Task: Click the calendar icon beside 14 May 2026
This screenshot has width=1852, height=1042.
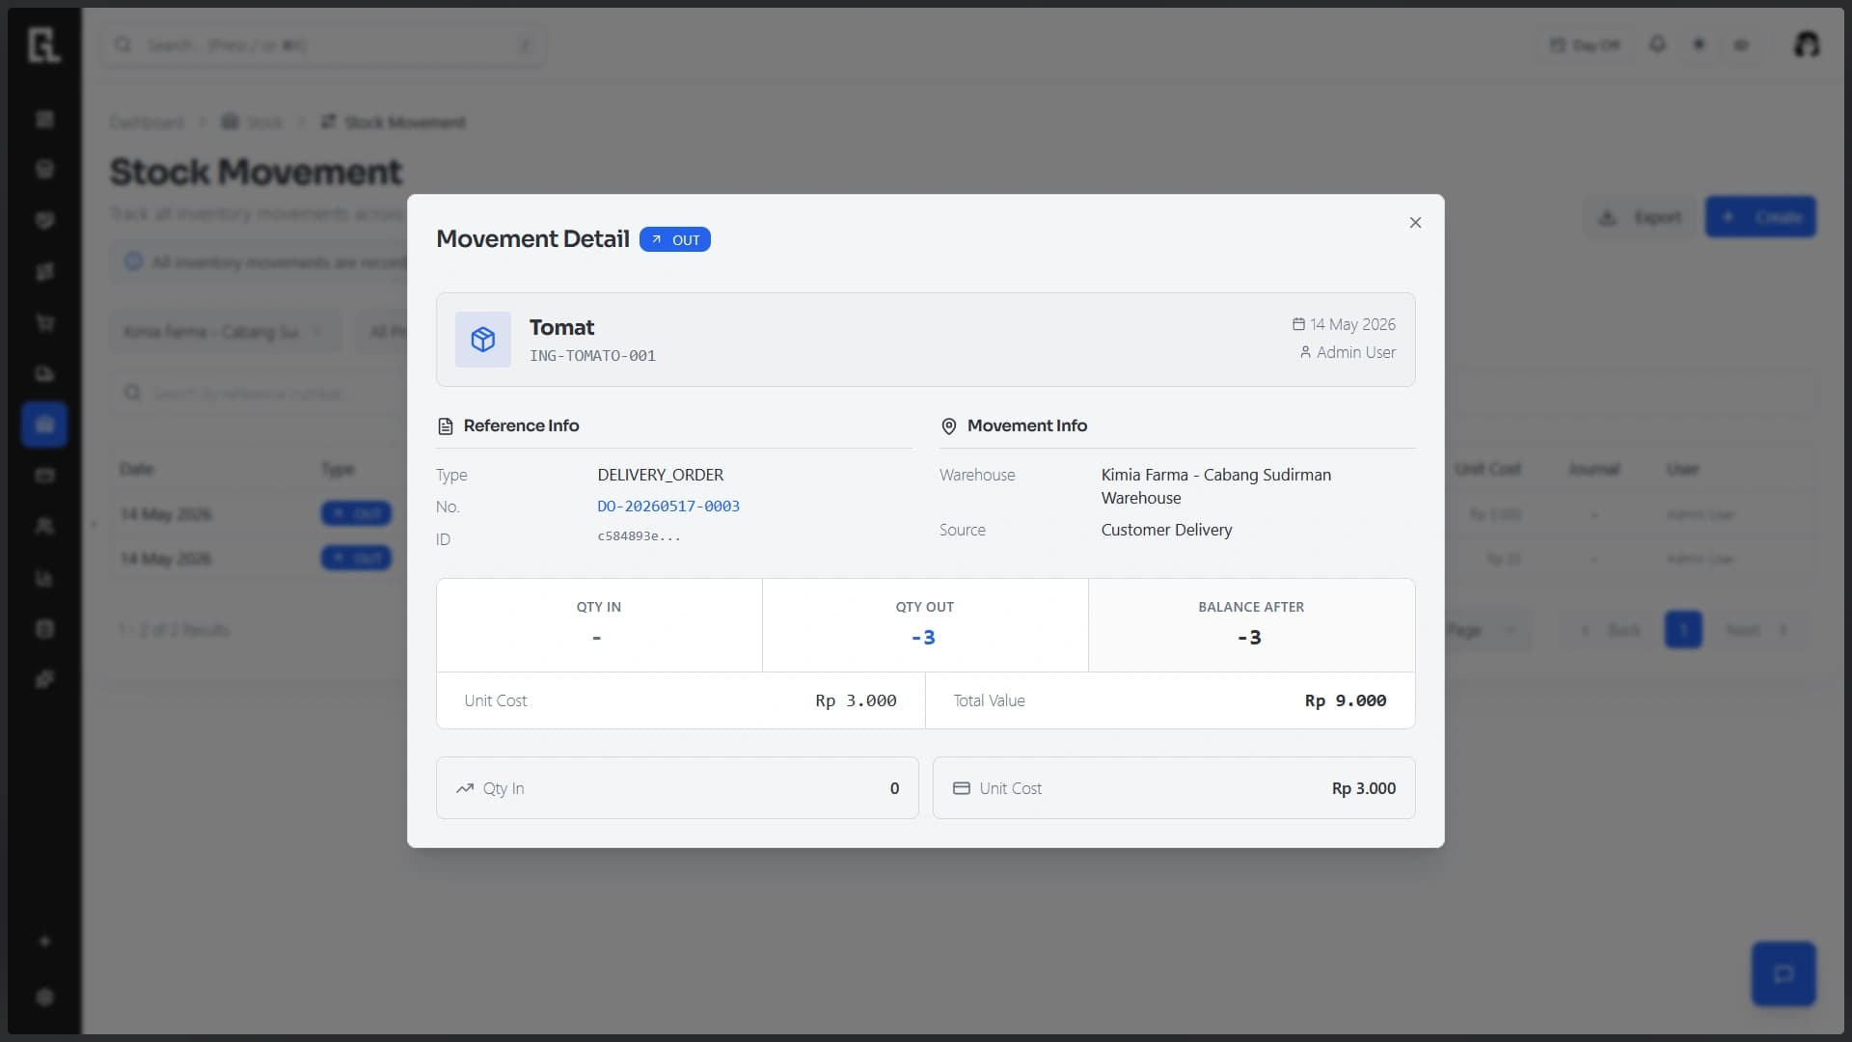Action: click(1298, 324)
